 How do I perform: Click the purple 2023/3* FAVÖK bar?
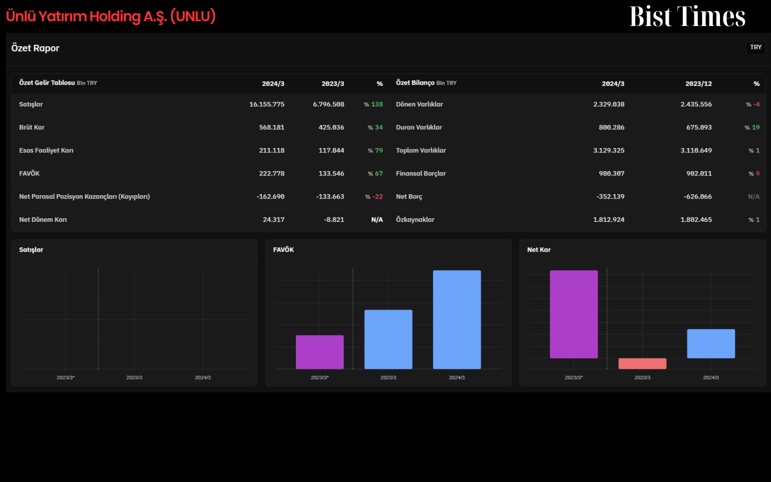pyautogui.click(x=319, y=352)
